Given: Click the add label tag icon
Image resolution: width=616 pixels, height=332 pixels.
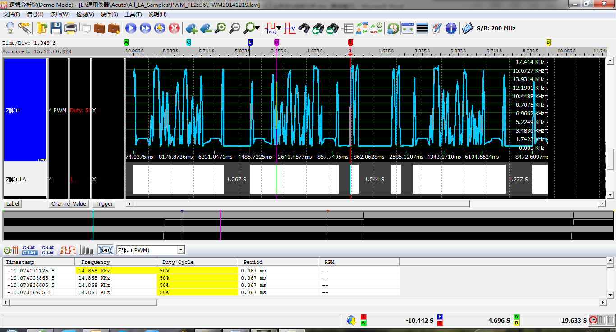Looking at the screenshot, I should point(191,28).
